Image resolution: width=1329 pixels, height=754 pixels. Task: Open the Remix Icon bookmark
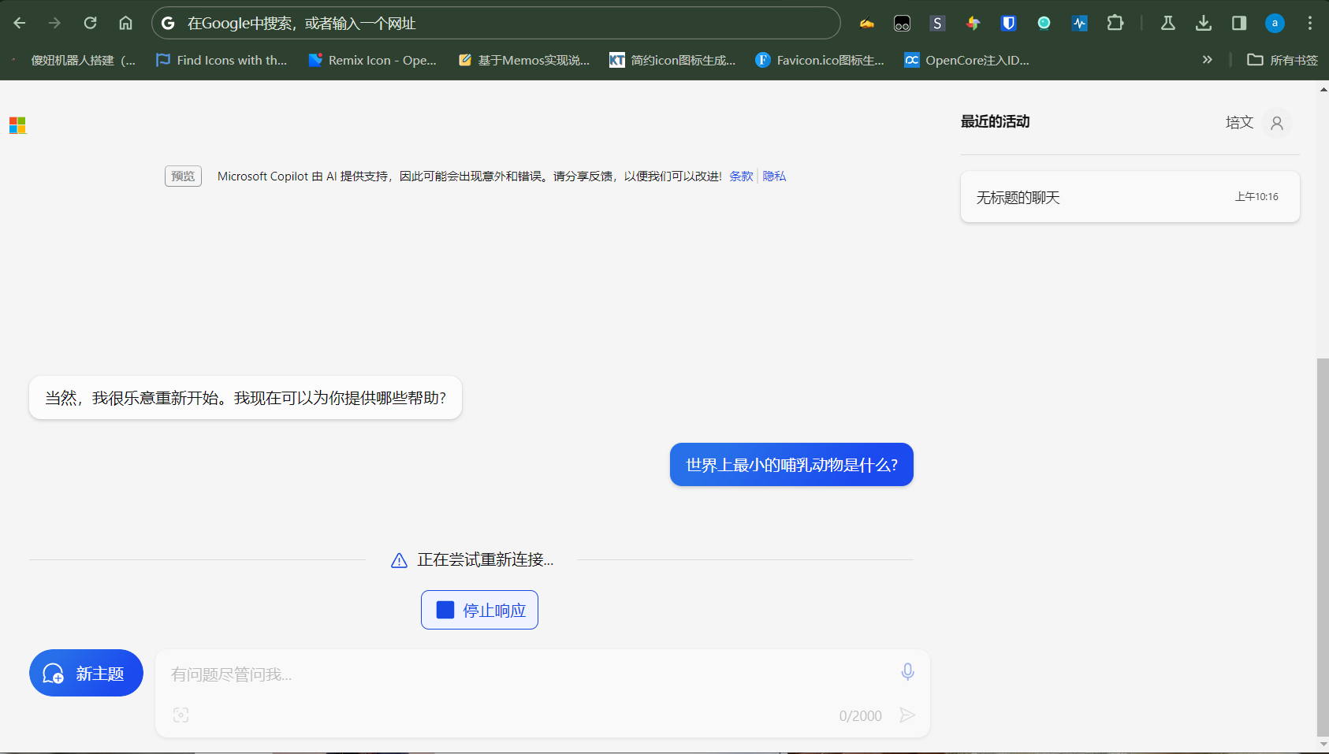[x=372, y=60]
